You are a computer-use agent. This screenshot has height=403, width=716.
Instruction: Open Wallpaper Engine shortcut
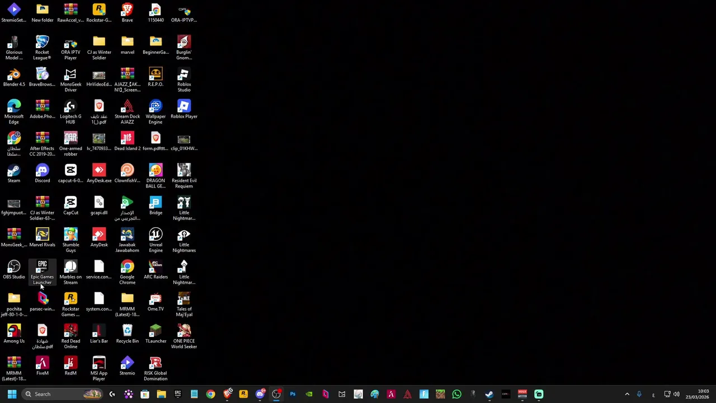pyautogui.click(x=156, y=112)
